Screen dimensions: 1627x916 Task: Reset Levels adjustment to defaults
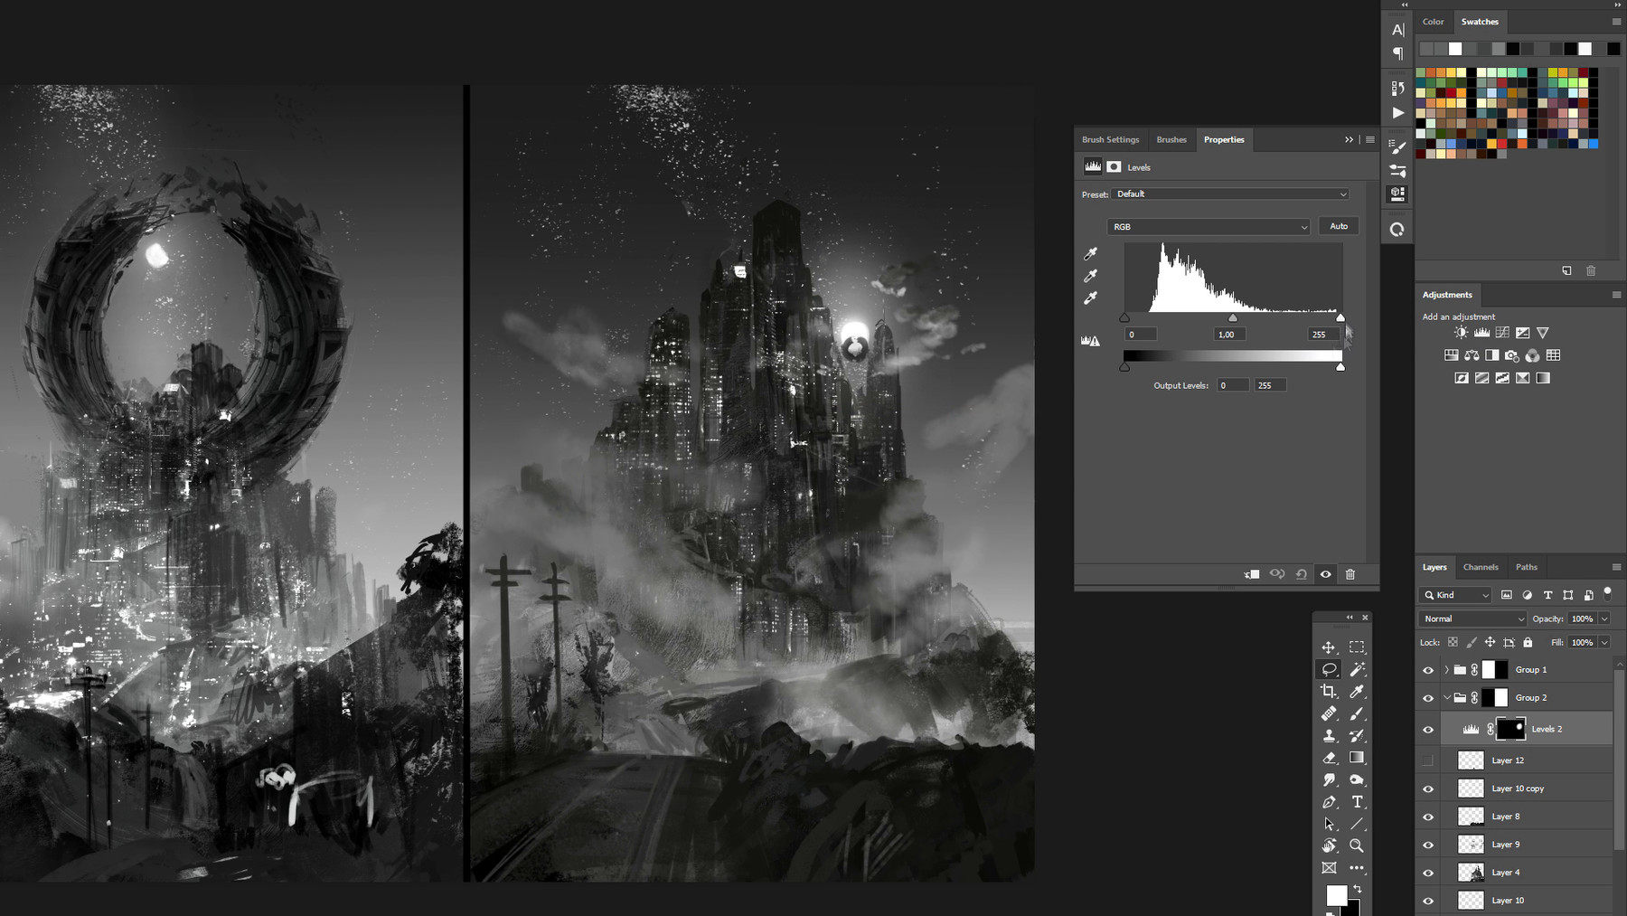tap(1302, 574)
